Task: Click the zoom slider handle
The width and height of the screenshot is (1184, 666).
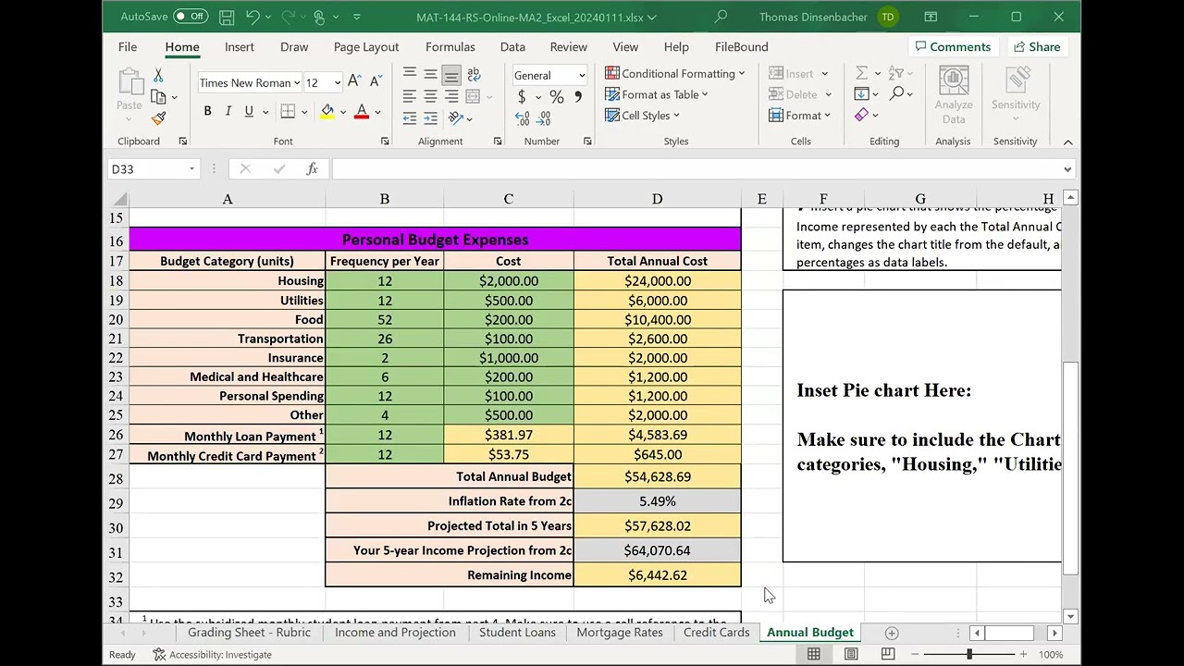Action: click(969, 654)
